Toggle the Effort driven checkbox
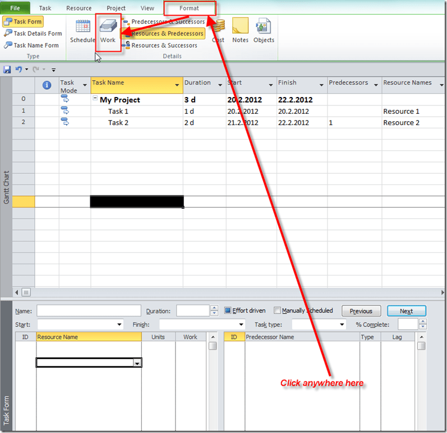447x433 pixels. point(228,311)
